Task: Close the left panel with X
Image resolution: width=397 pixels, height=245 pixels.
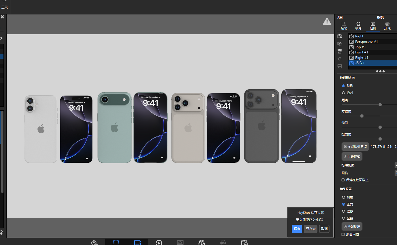Action: tap(2, 17)
